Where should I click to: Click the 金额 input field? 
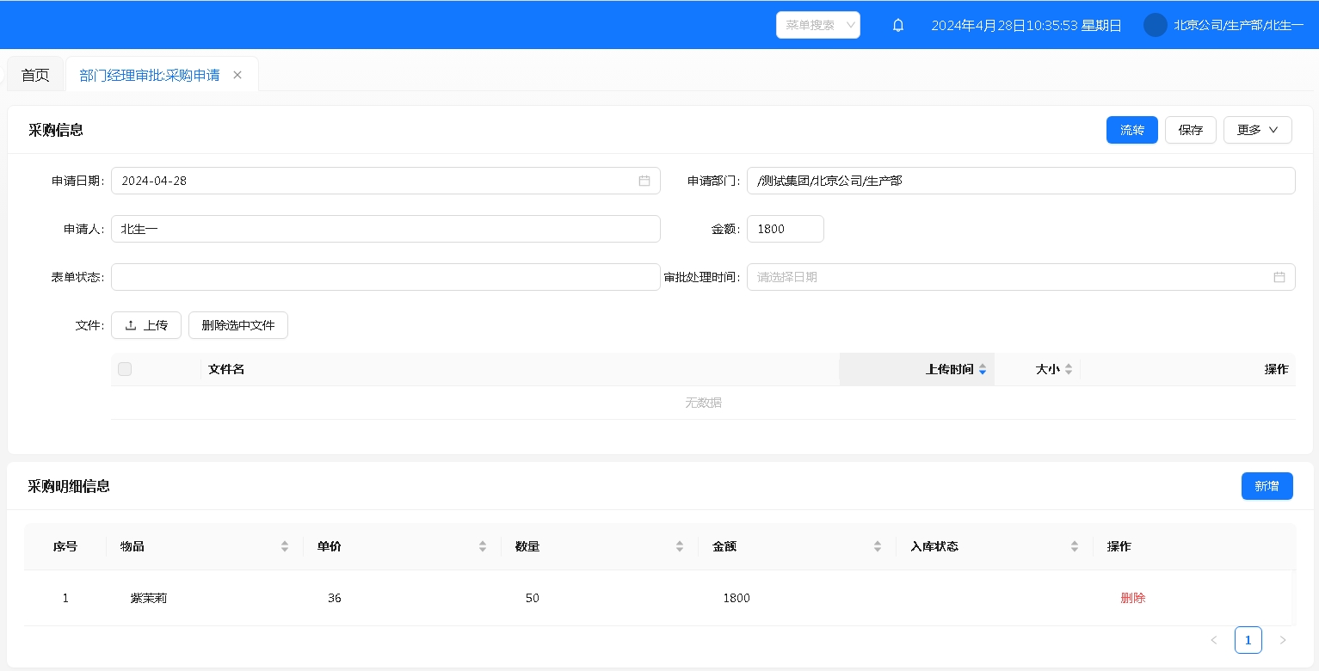pos(785,229)
